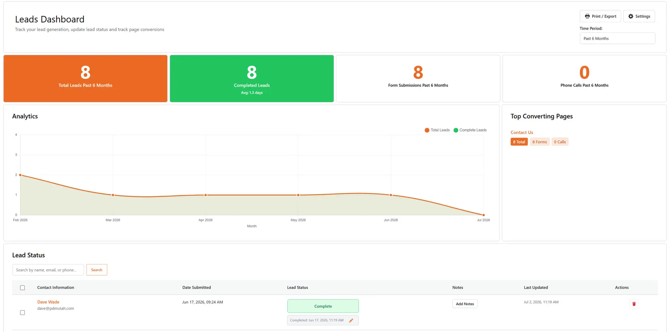Click the Jul 2026 data point on chart
This screenshot has height=332, width=670.
point(483,215)
